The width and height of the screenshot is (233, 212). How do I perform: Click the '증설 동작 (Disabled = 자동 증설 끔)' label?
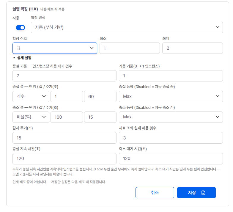click(147, 87)
